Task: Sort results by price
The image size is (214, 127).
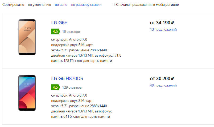Action: (x=61, y=5)
